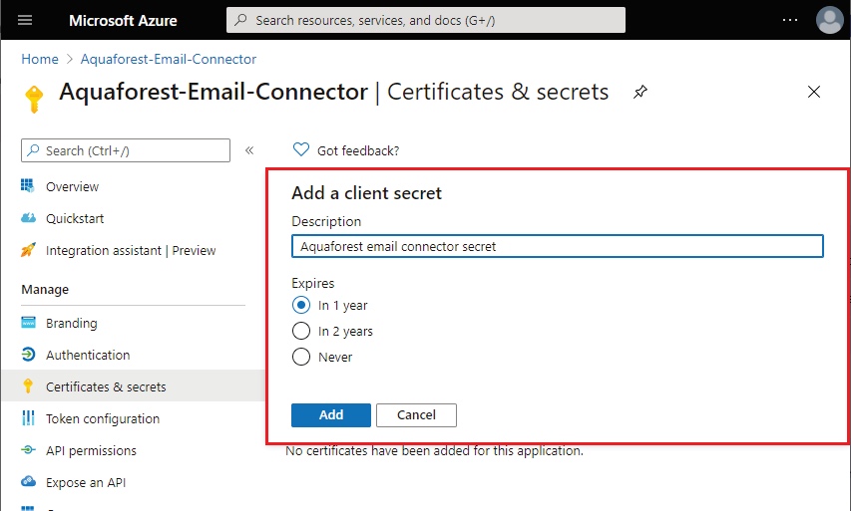Viewport: 851px width, 511px height.
Task: Click the Token configuration bars icon
Action: (28, 417)
